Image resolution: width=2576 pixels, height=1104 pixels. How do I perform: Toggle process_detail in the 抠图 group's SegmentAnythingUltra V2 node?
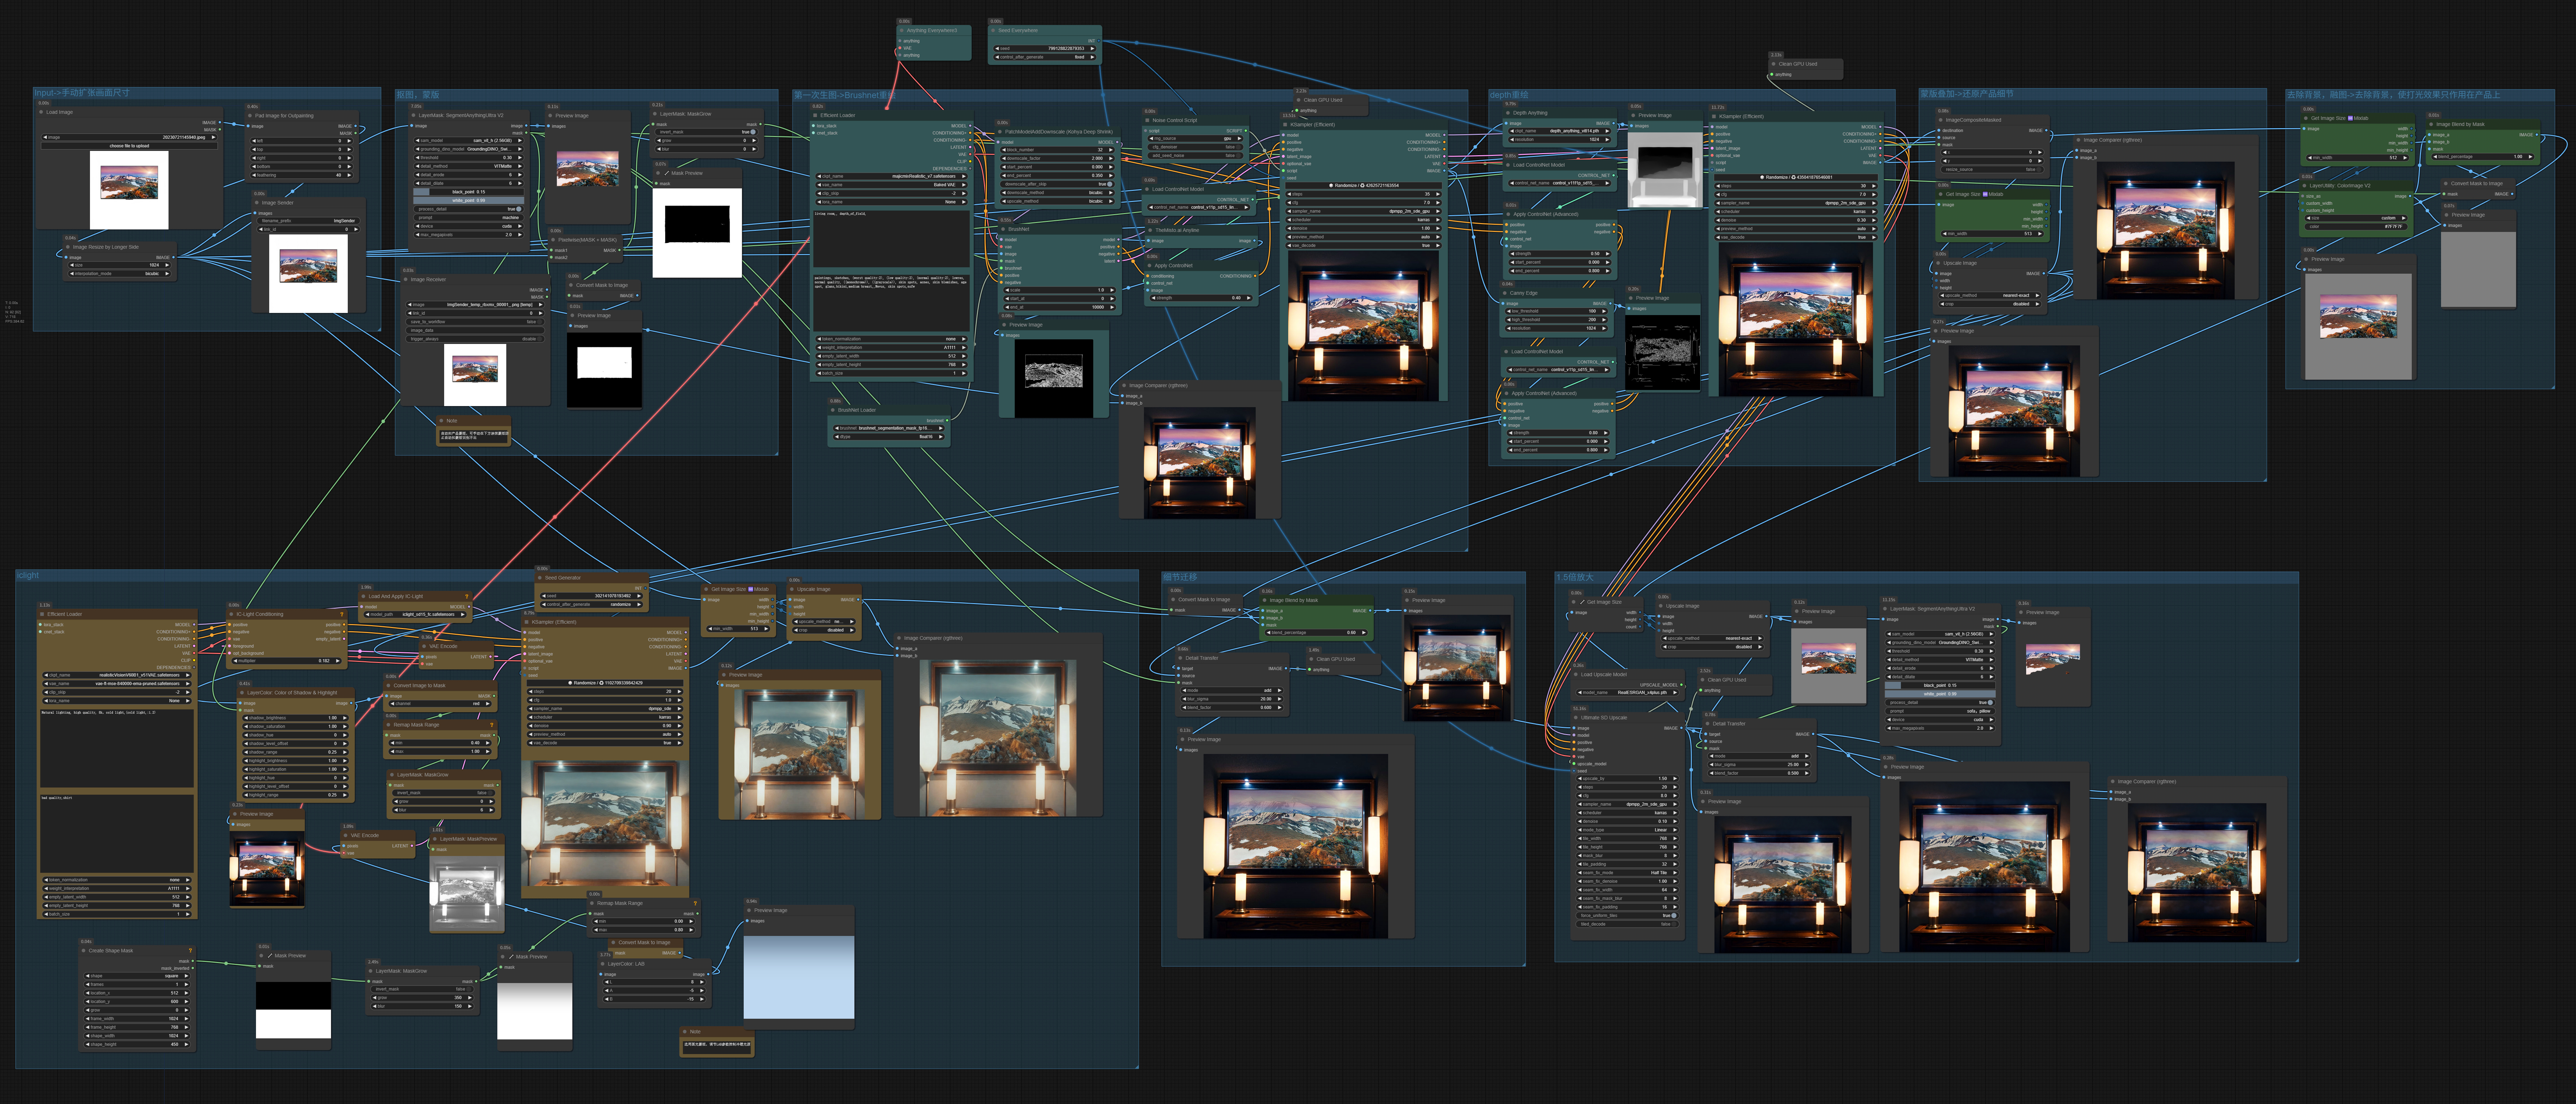coord(470,209)
